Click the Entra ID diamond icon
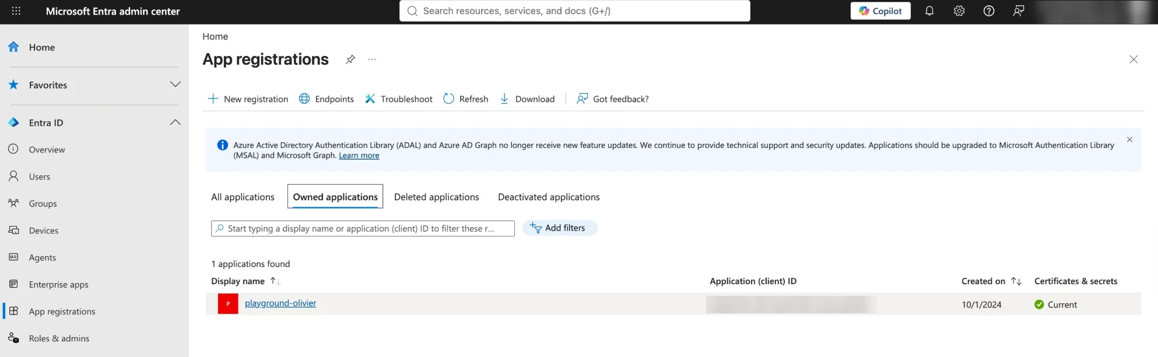This screenshot has width=1158, height=357. point(13,122)
